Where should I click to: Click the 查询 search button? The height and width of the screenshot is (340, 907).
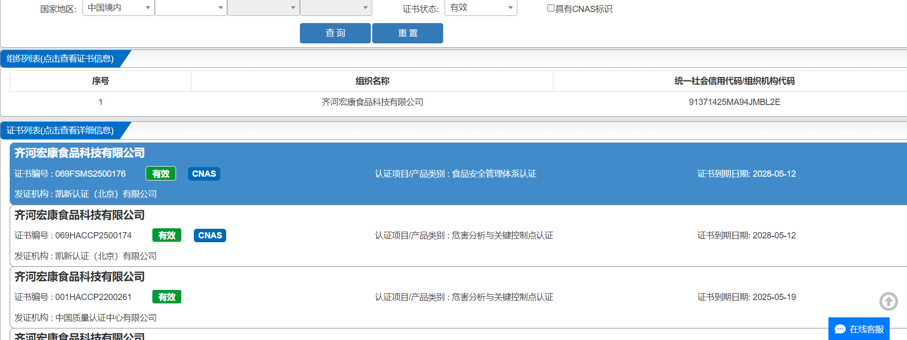click(335, 33)
